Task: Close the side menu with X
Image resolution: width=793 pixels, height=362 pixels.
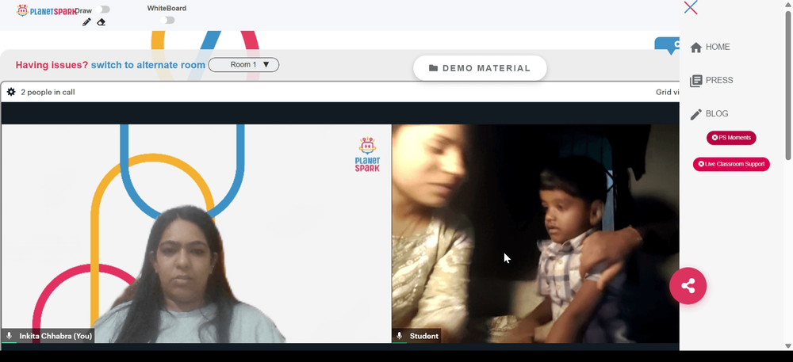Action: click(x=691, y=8)
